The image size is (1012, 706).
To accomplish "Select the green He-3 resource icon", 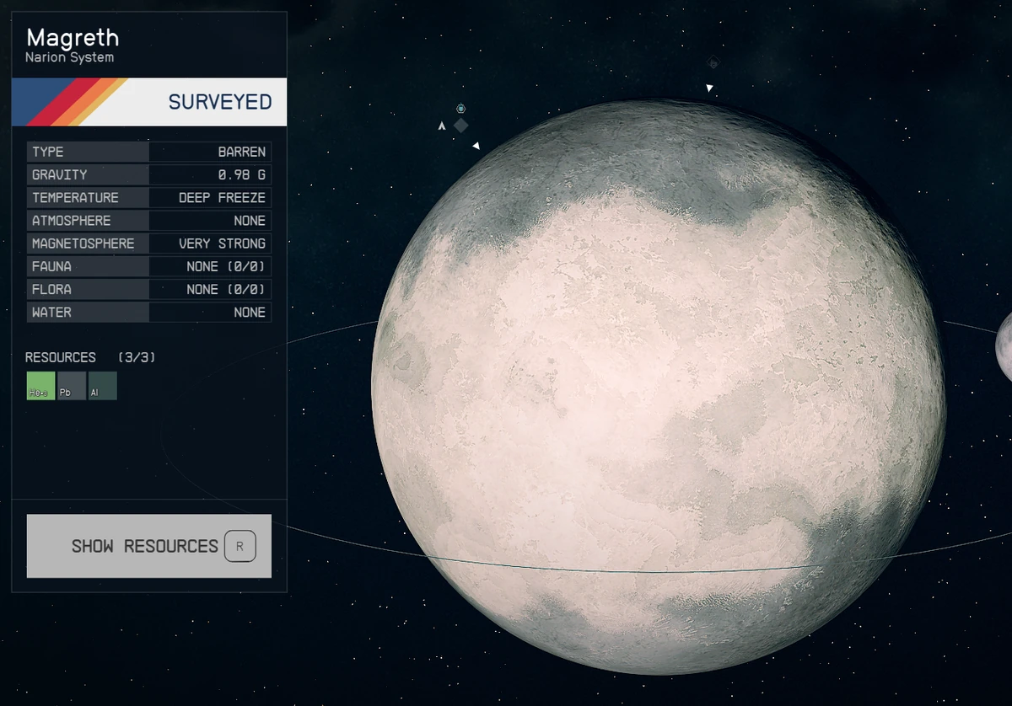I will pos(40,386).
